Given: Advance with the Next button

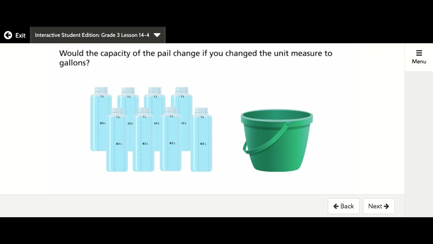Looking at the screenshot, I should pyautogui.click(x=379, y=206).
